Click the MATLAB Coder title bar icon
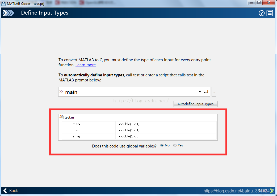Screen dimensions: 277x196 tap(3, 3)
